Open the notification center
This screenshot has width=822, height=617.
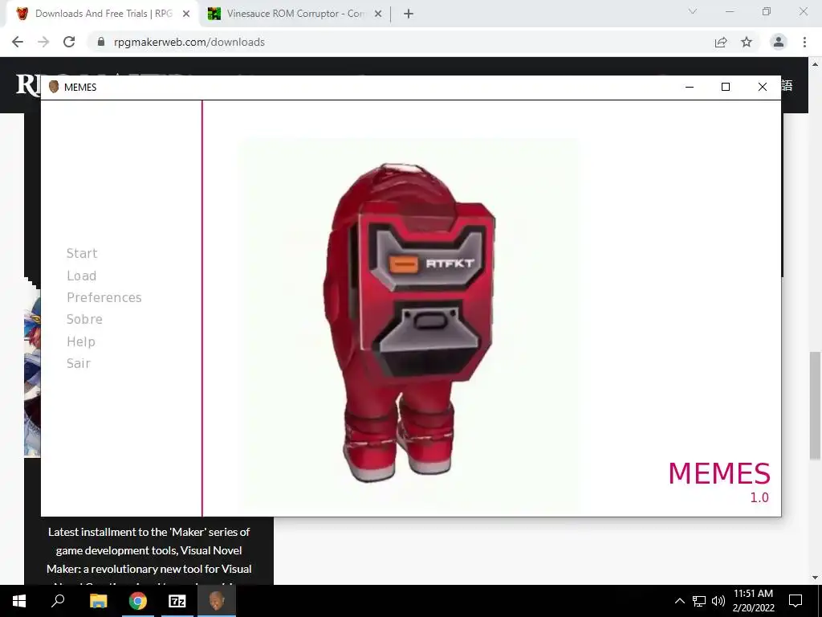[x=796, y=601]
